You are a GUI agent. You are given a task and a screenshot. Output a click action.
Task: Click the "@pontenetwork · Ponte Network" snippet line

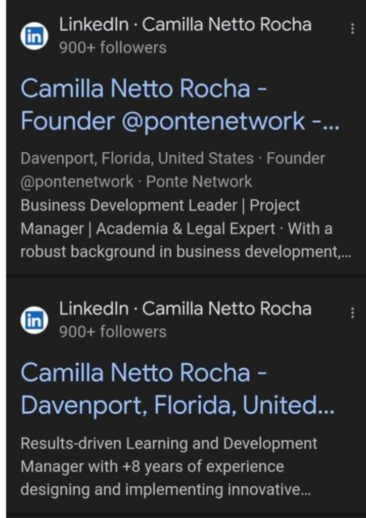pyautogui.click(x=136, y=182)
